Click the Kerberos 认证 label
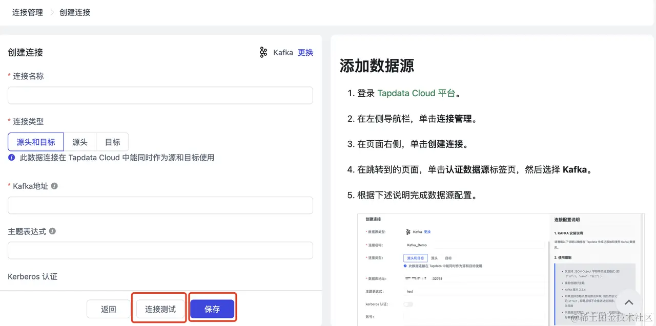Screen dimensions: 656x326 pos(32,276)
